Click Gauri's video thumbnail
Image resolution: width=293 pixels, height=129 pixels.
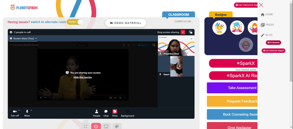pyautogui.click(x=176, y=66)
